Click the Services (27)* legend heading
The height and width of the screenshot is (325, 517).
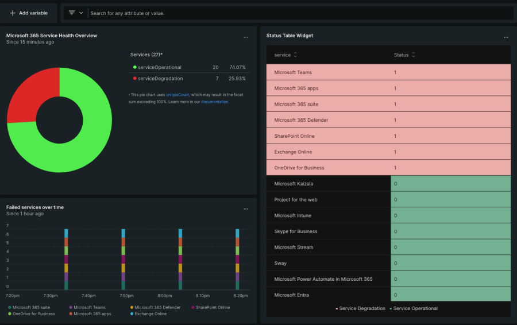(146, 55)
